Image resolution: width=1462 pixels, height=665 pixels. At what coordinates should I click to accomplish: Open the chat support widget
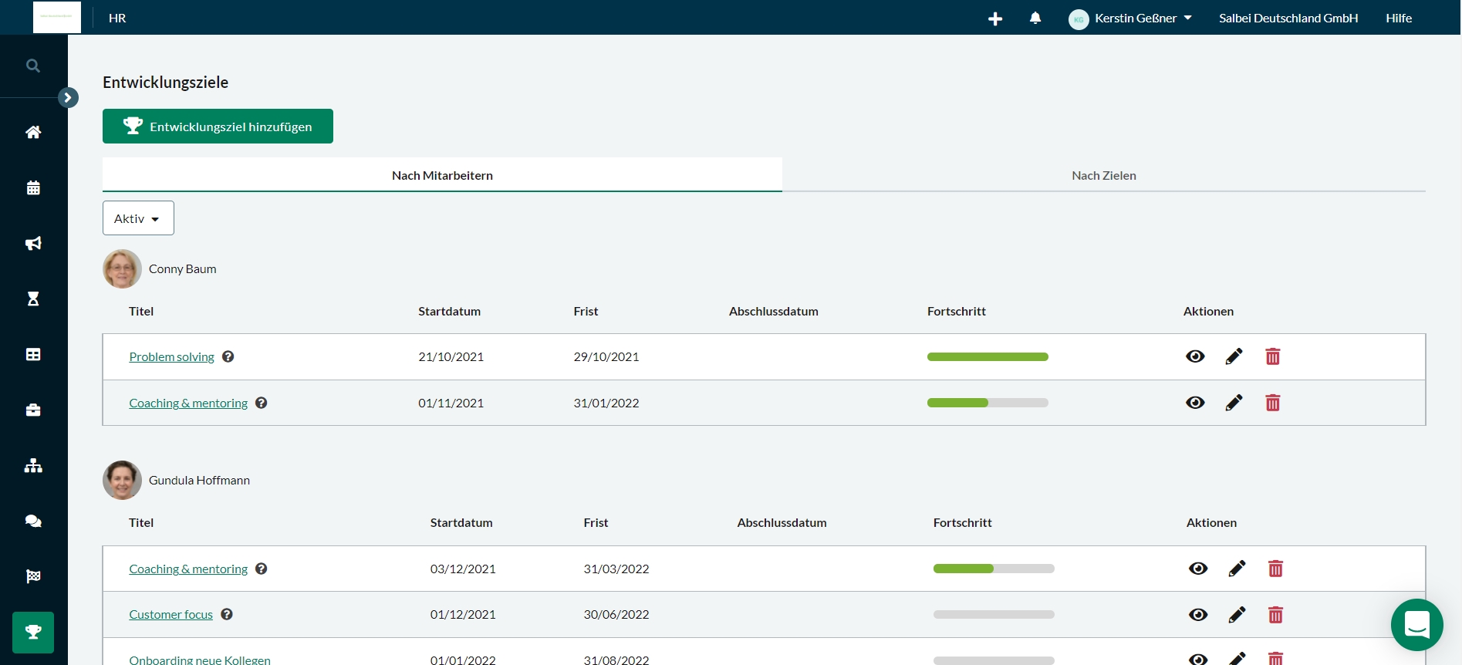[x=1417, y=625]
